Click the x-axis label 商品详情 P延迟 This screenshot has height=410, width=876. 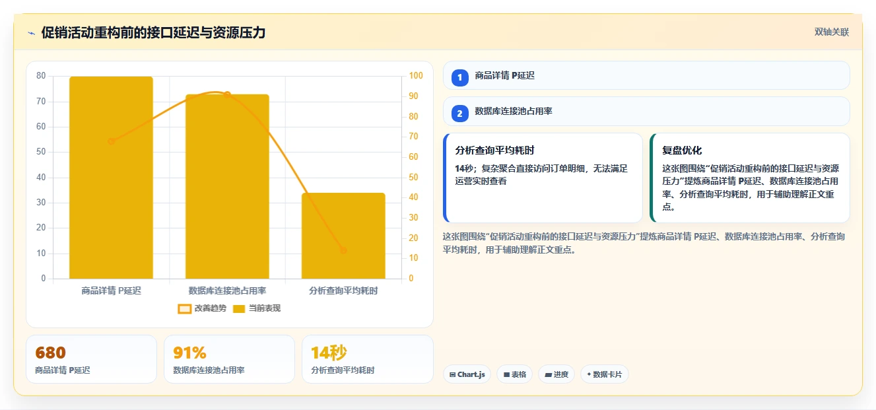[x=111, y=290]
